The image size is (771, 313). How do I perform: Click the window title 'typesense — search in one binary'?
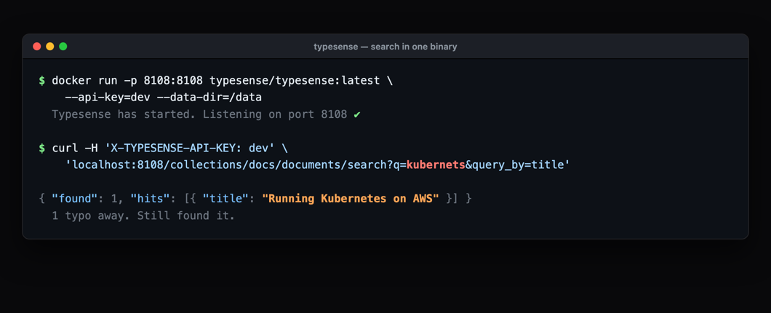tap(385, 47)
